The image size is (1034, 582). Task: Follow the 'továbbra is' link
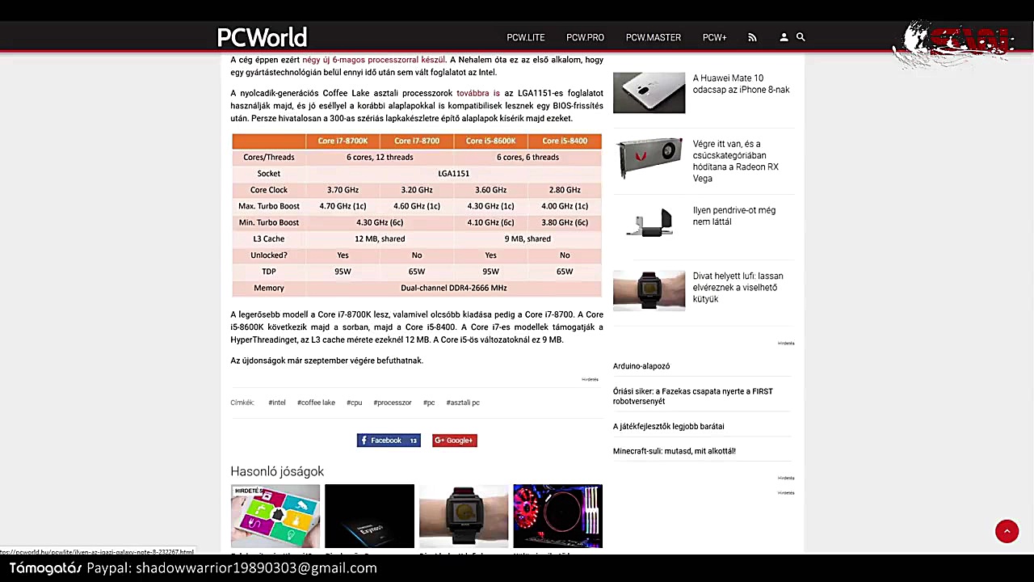pyautogui.click(x=478, y=94)
